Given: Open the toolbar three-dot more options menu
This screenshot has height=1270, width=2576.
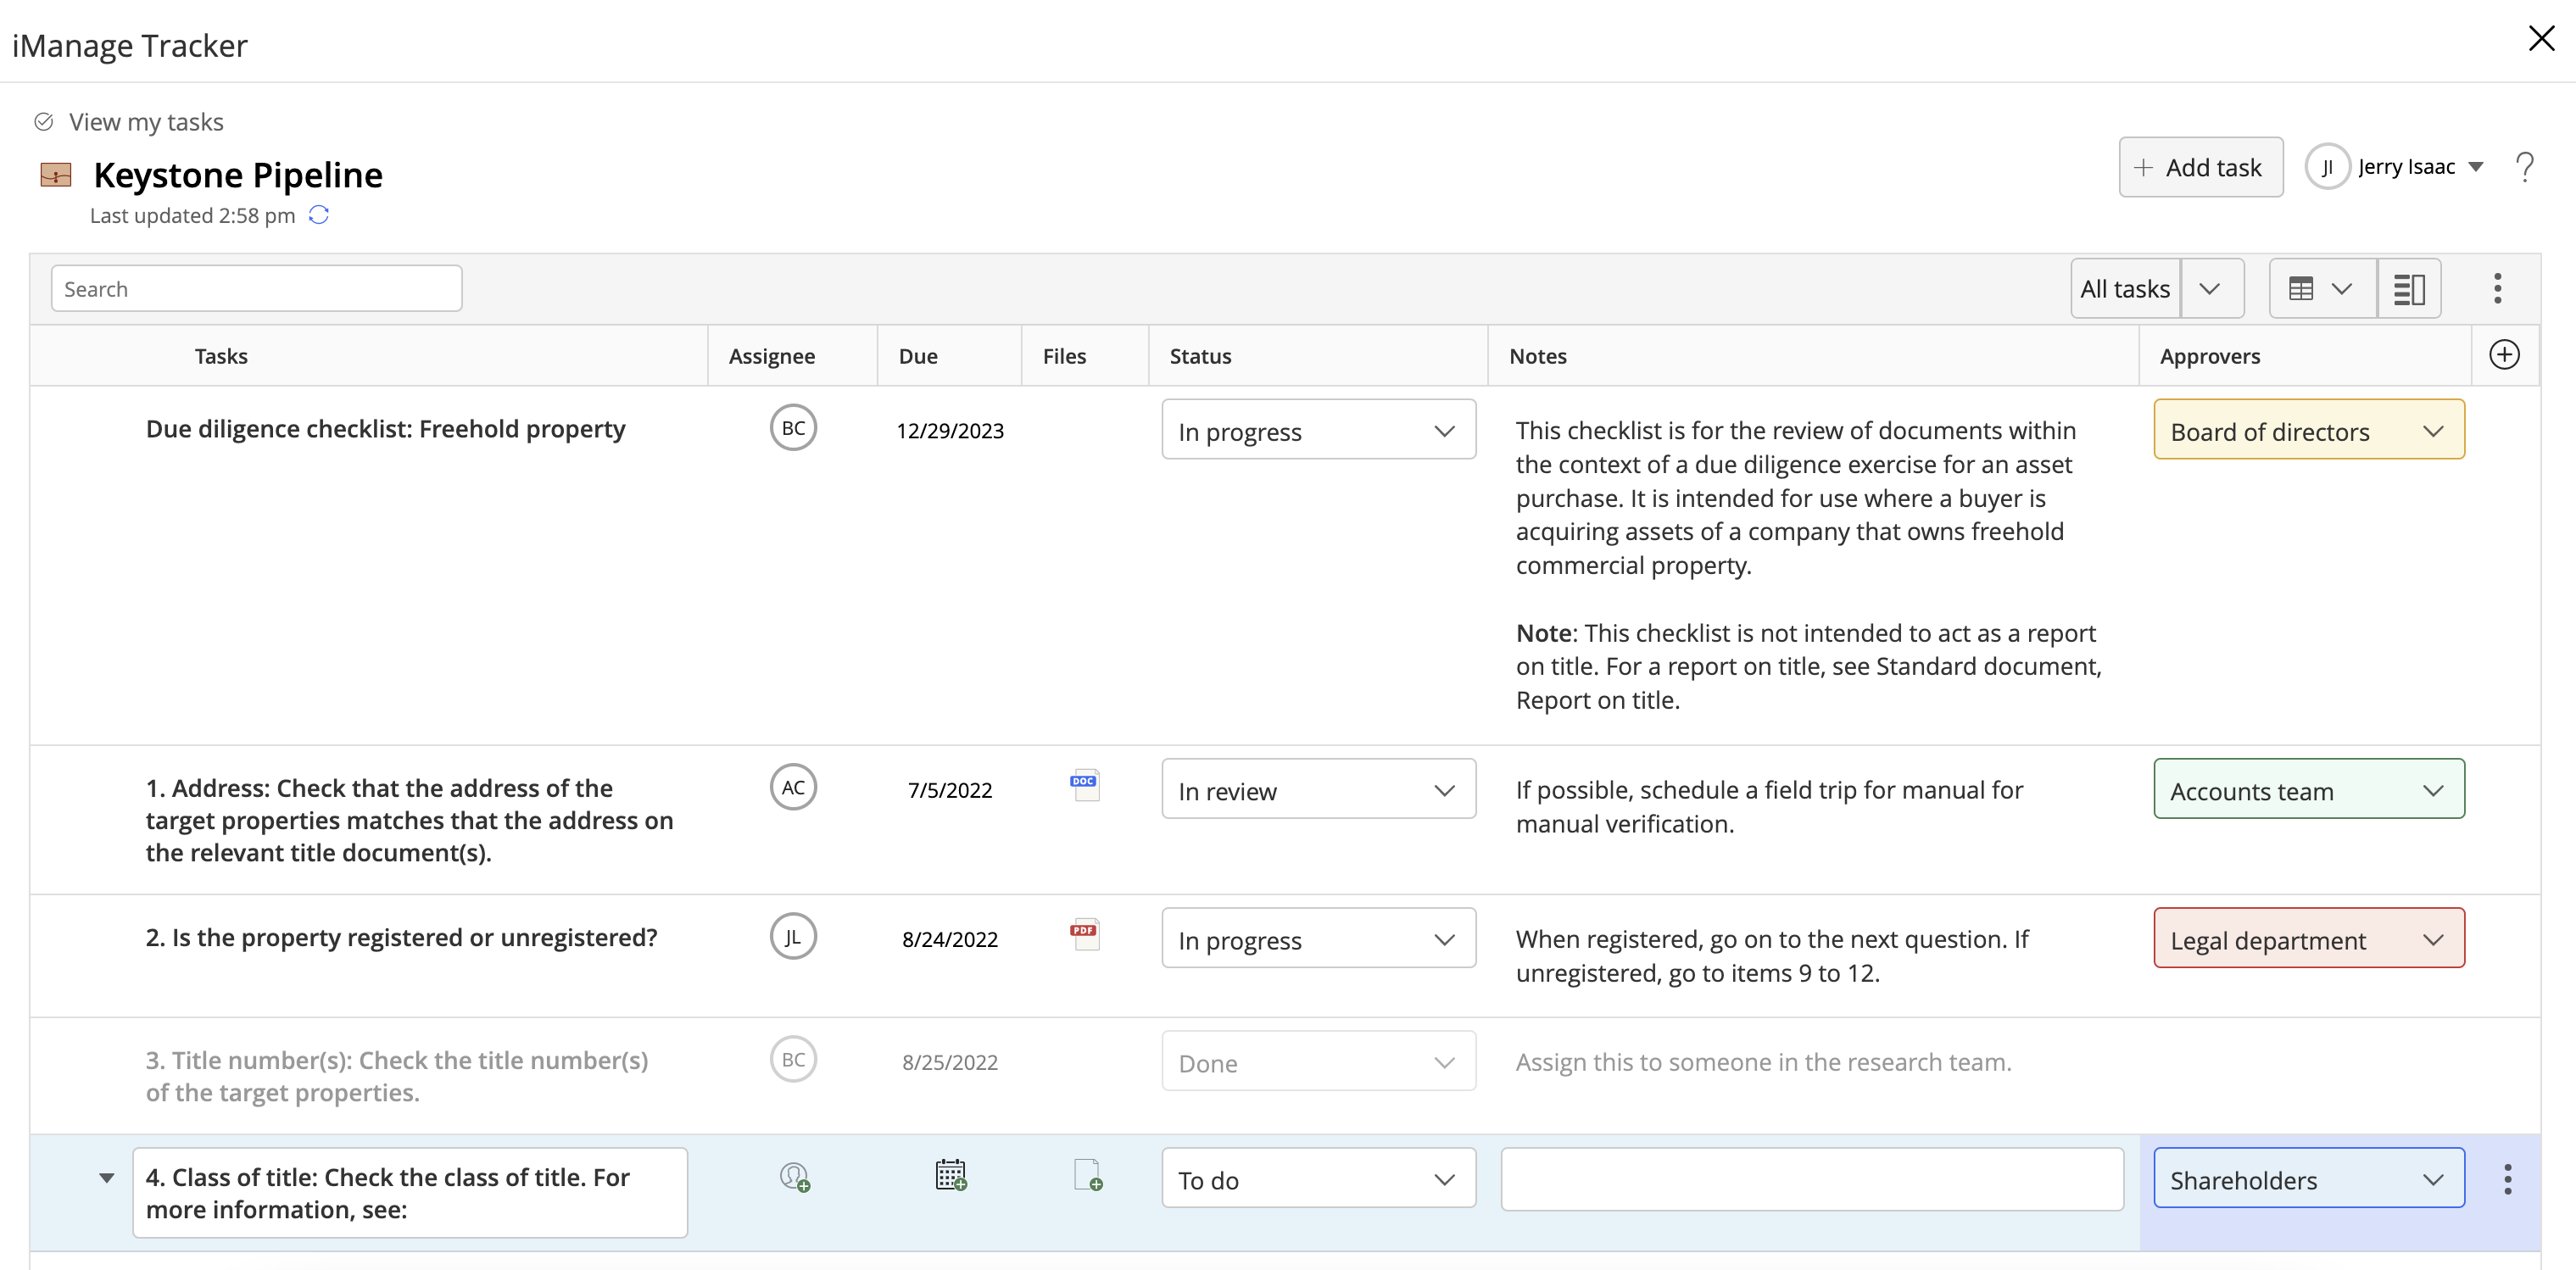Looking at the screenshot, I should click(x=2497, y=289).
